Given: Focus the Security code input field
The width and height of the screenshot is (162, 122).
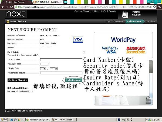Looking at the screenshot, I should pos(44,64).
